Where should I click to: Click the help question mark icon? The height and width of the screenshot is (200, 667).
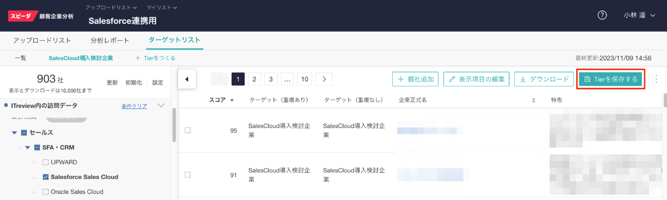tap(602, 15)
